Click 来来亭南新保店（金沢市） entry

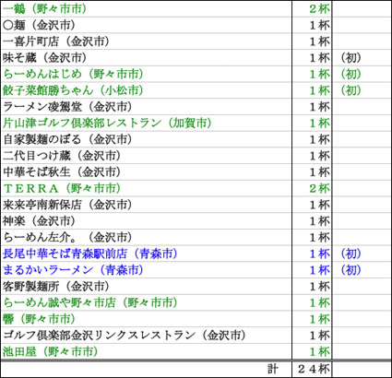click(67, 205)
